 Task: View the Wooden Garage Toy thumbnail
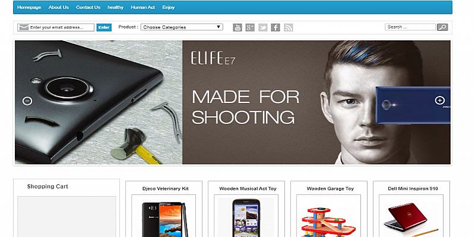(329, 216)
